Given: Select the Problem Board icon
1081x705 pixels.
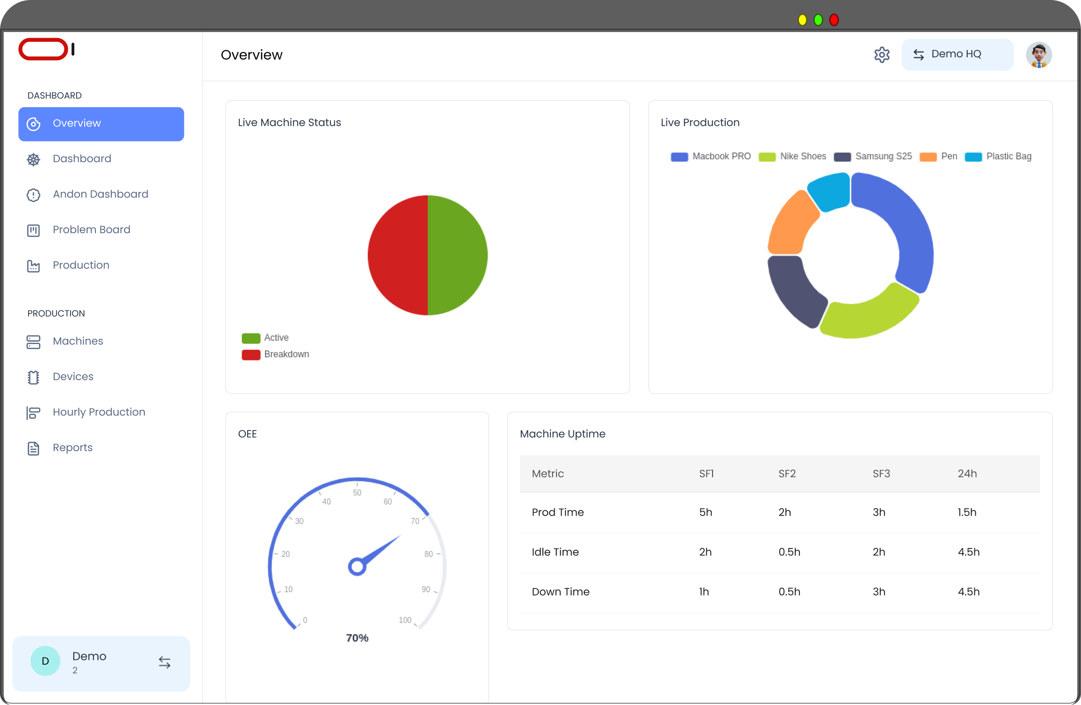Looking at the screenshot, I should [x=33, y=230].
